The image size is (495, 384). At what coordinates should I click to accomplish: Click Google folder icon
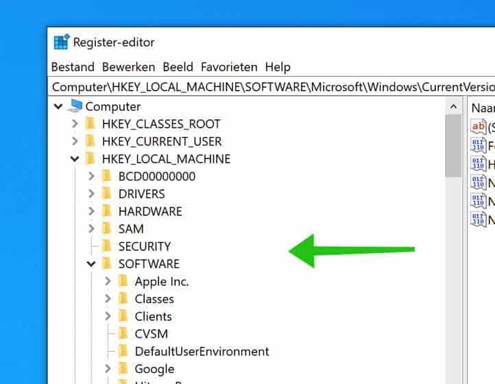[123, 368]
